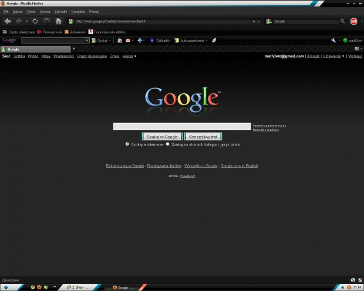364x291 pixels.
Task: Click the Stop loading icon
Action: tap(47, 21)
